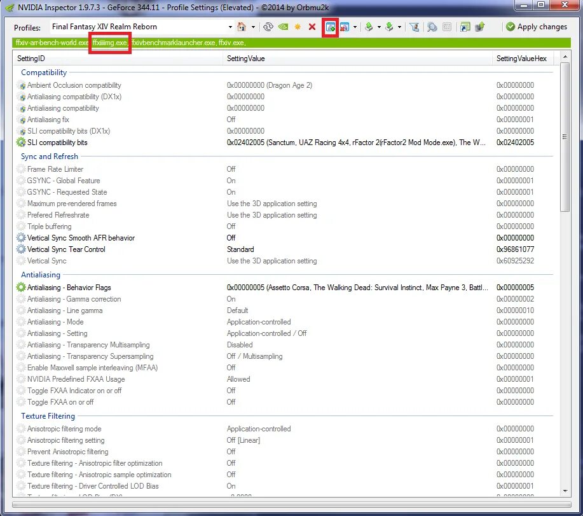Click the Home icon to load the global profile
Screen dimensions: 583x516
tap(242, 27)
